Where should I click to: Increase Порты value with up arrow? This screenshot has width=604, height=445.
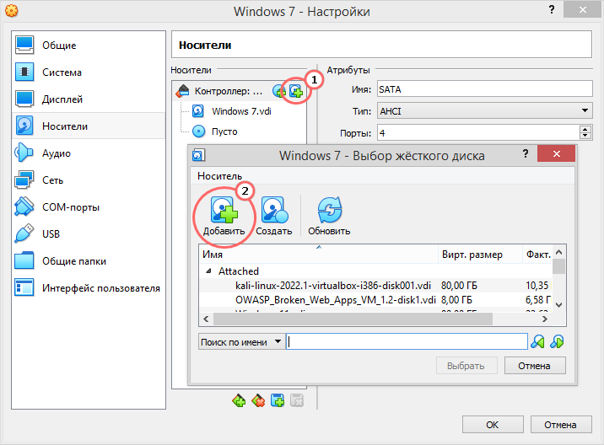[x=585, y=129]
